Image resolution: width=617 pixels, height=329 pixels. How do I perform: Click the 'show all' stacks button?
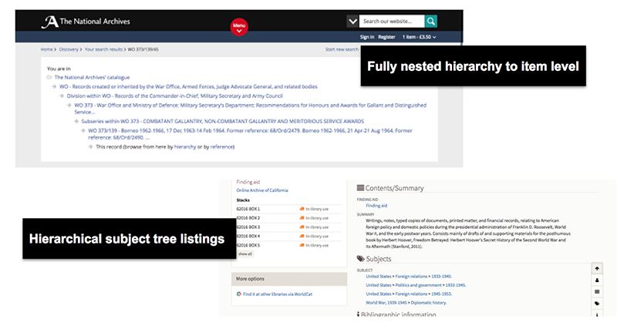(x=244, y=253)
